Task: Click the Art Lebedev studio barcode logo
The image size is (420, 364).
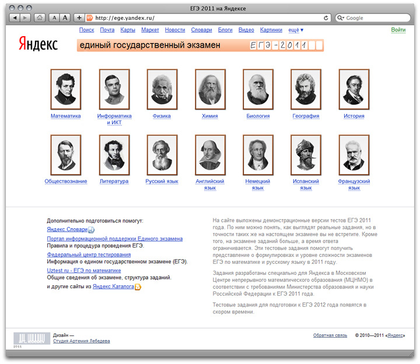Action: point(32,338)
